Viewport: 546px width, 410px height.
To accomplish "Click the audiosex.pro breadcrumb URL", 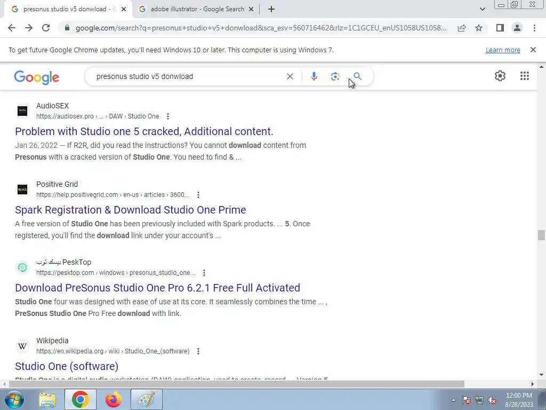I will point(98,116).
